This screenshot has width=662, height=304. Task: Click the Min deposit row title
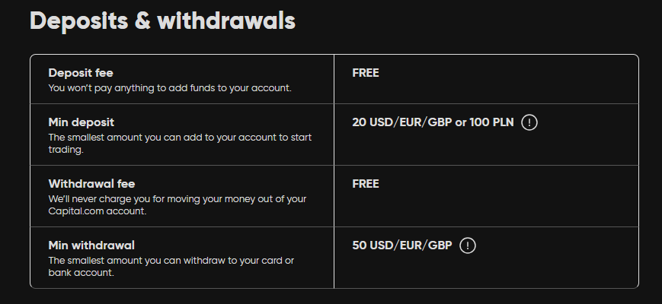[81, 122]
